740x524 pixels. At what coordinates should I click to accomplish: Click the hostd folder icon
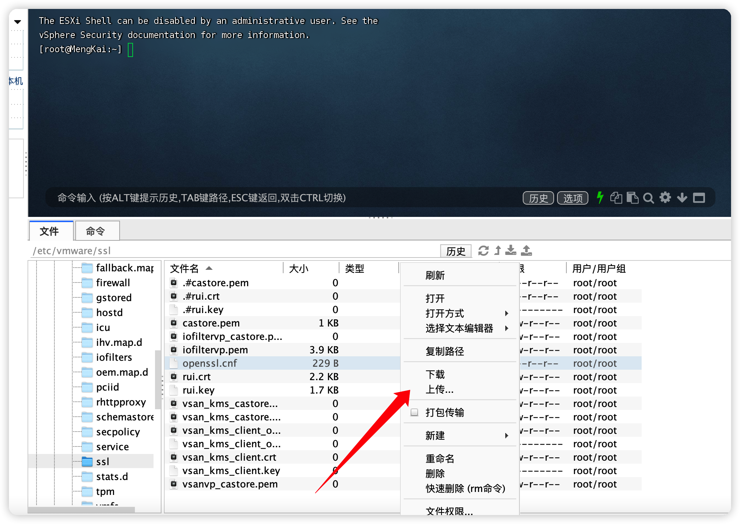pos(87,312)
